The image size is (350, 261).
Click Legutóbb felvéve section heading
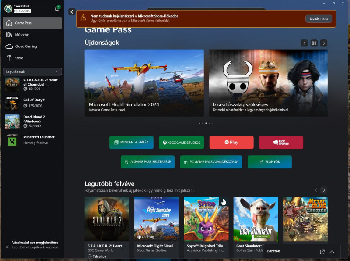110,184
